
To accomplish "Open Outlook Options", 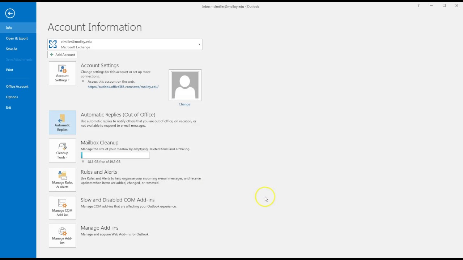I will (x=18, y=97).
